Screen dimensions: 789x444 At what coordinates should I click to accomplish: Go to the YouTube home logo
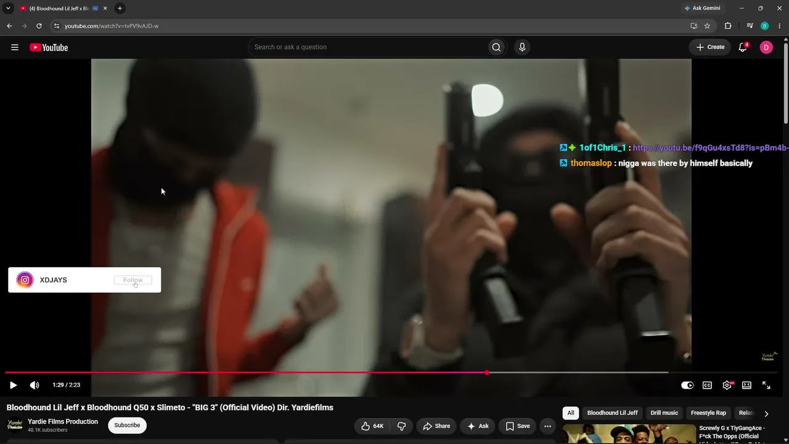[x=49, y=47]
